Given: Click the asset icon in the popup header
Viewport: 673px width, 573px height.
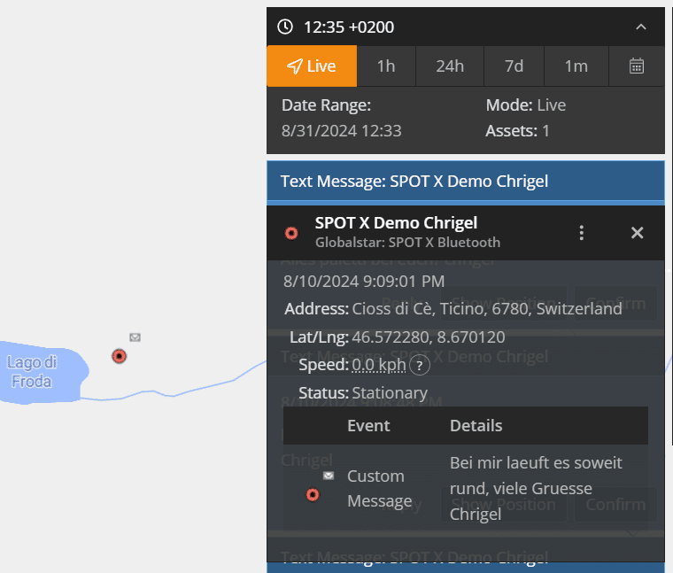Looking at the screenshot, I should (x=291, y=233).
